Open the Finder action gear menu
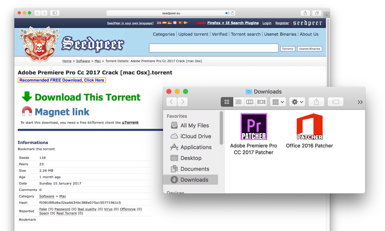 click(297, 102)
